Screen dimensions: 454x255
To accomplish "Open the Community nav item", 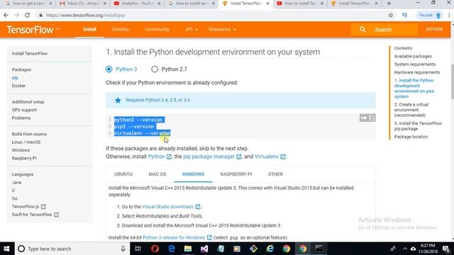I will [157, 29].
